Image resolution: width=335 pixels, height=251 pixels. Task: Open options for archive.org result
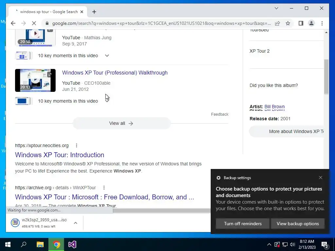[x=104, y=188]
